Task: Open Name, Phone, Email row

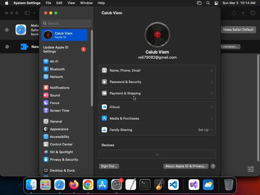Action: tap(157, 71)
